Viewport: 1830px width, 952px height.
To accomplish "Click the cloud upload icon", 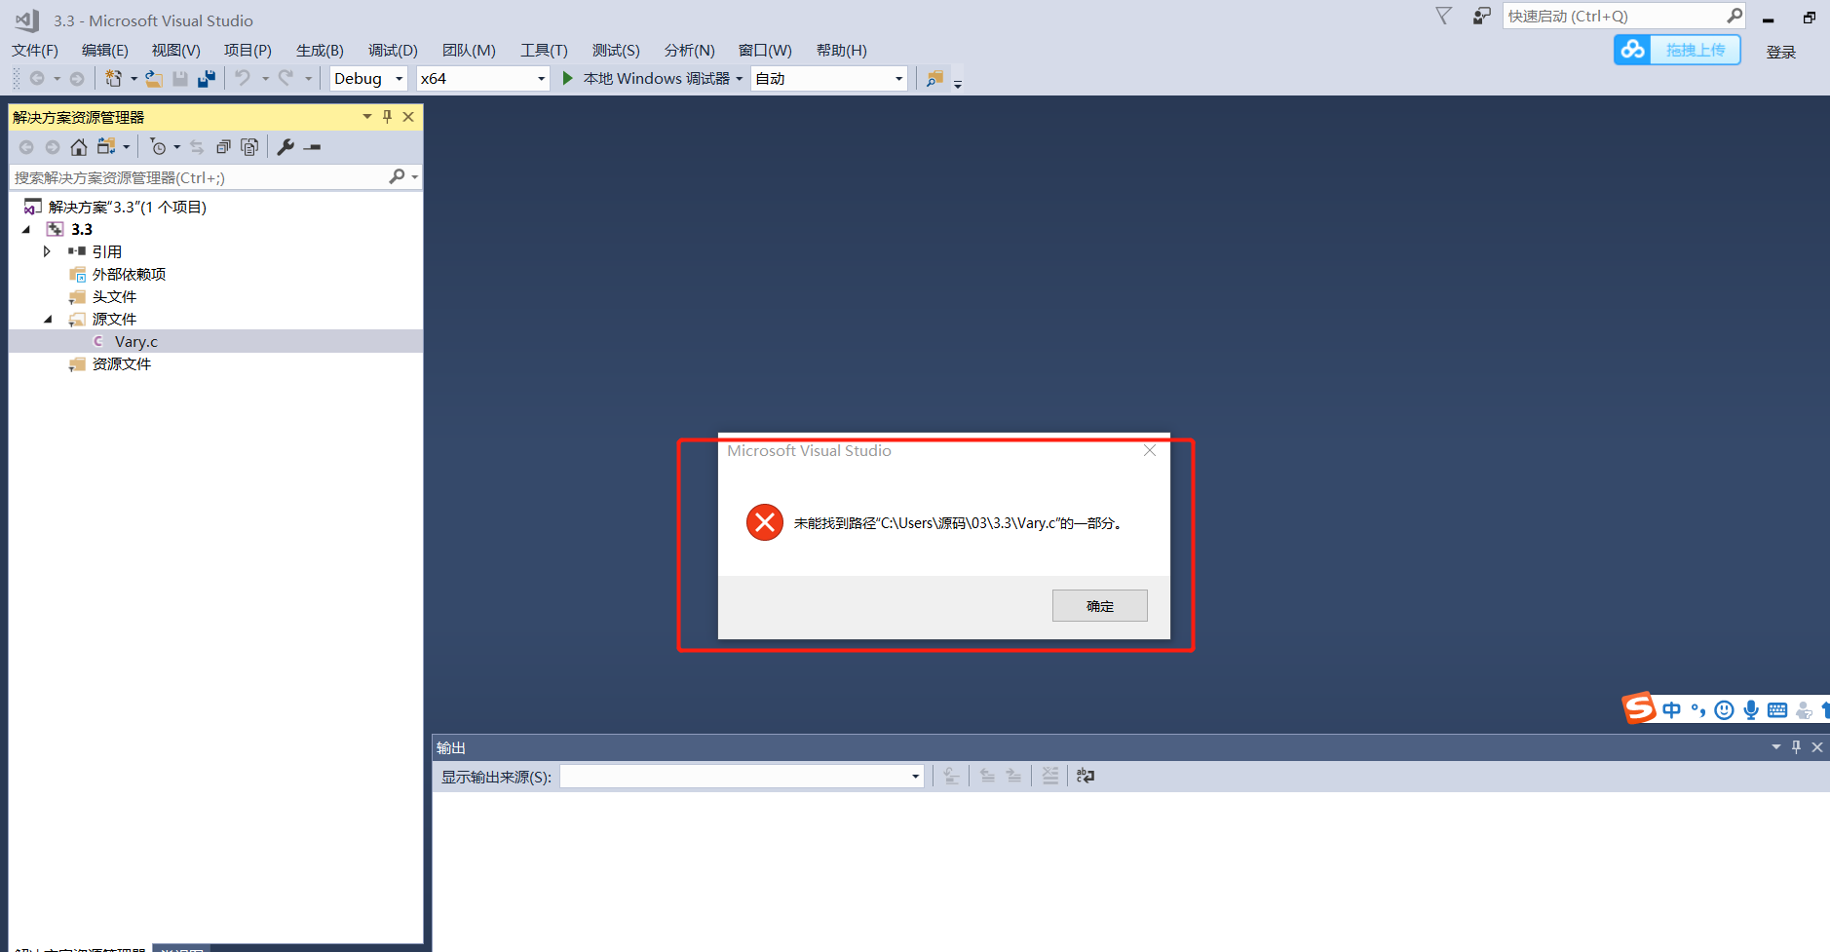I will (x=1633, y=50).
